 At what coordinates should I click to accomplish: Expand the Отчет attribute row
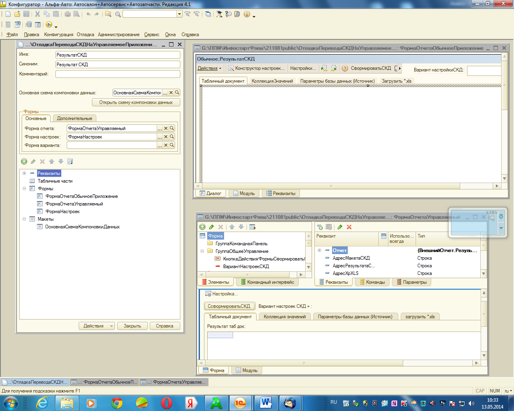[319, 250]
